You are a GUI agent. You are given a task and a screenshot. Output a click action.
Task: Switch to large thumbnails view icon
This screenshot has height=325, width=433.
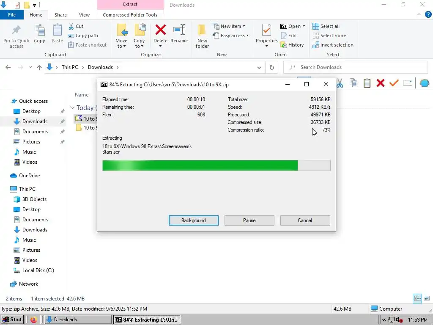(x=427, y=298)
